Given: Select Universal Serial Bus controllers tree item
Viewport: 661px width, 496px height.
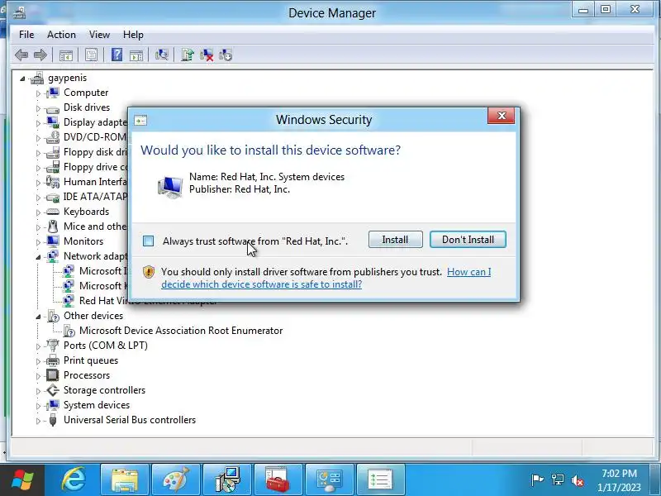Looking at the screenshot, I should click(130, 420).
